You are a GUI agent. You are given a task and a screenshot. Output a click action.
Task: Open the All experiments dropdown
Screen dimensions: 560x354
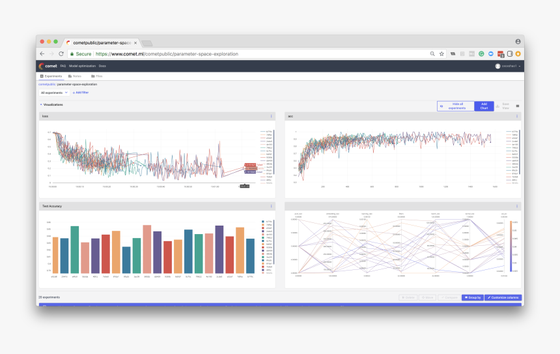(54, 93)
